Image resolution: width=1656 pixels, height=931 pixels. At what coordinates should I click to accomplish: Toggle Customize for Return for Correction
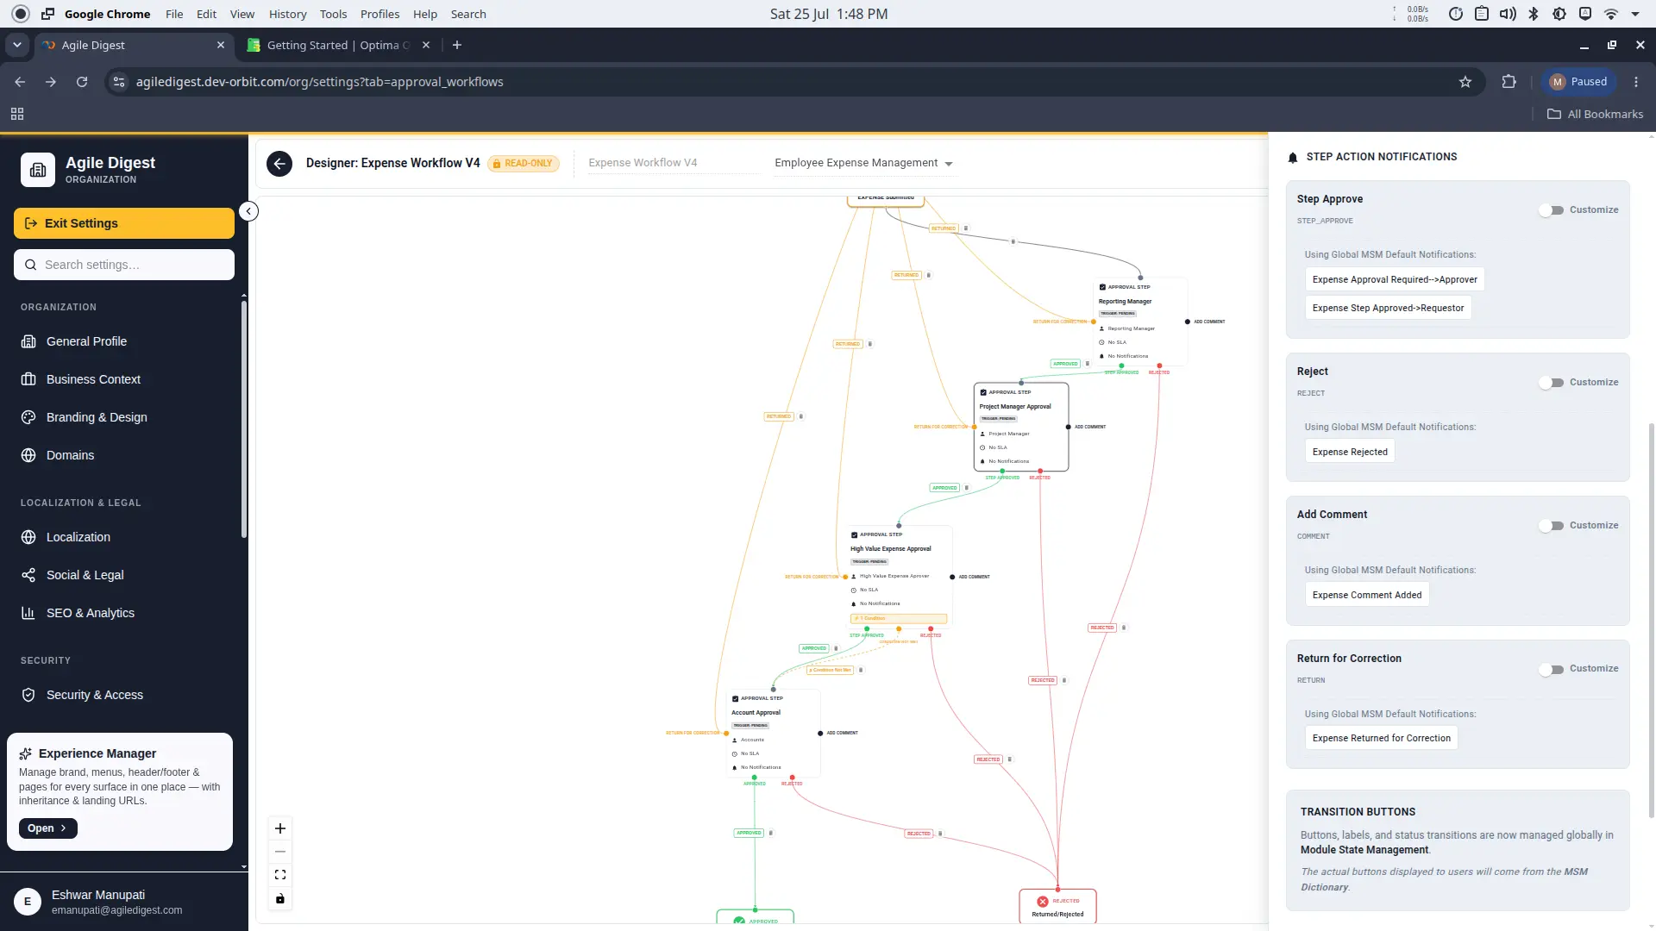point(1552,670)
